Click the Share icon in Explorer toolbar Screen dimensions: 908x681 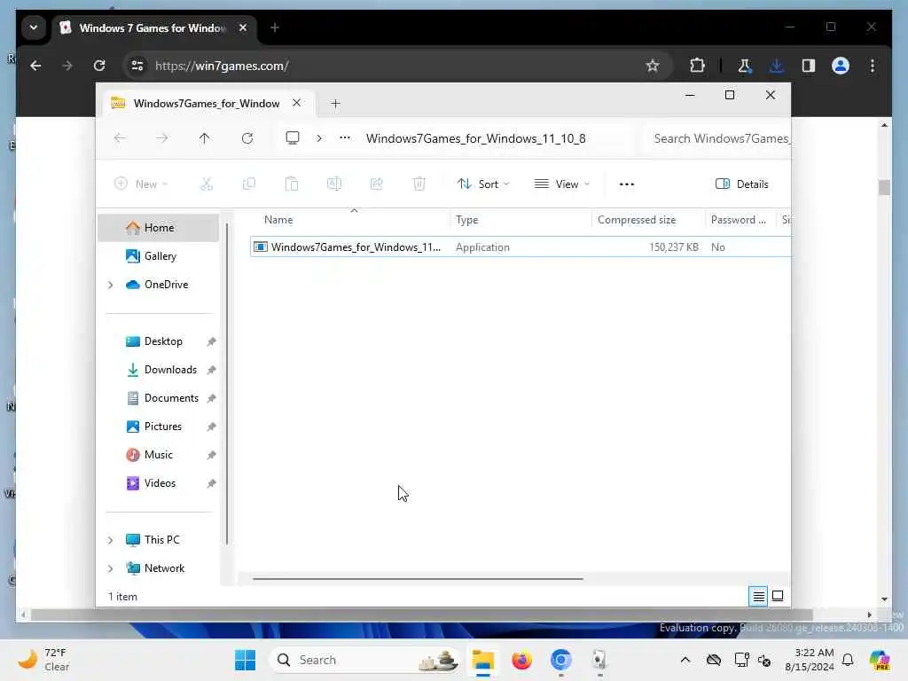point(376,184)
